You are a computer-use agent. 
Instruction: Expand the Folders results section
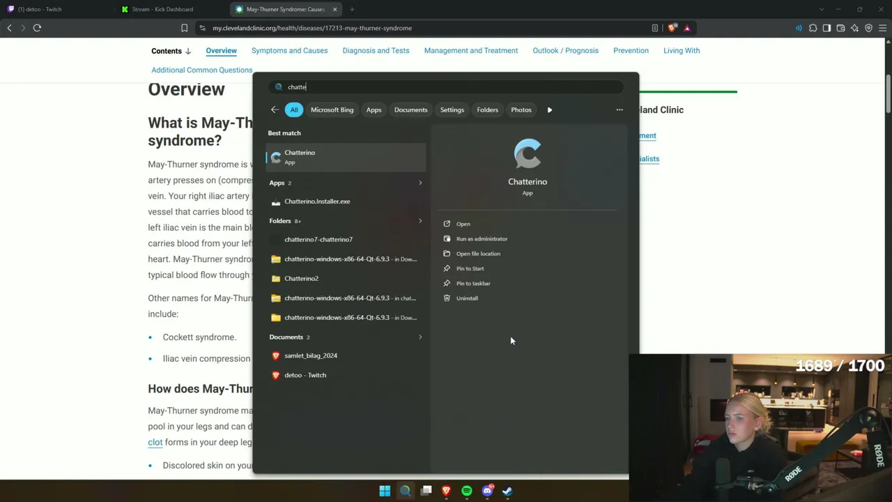click(420, 221)
